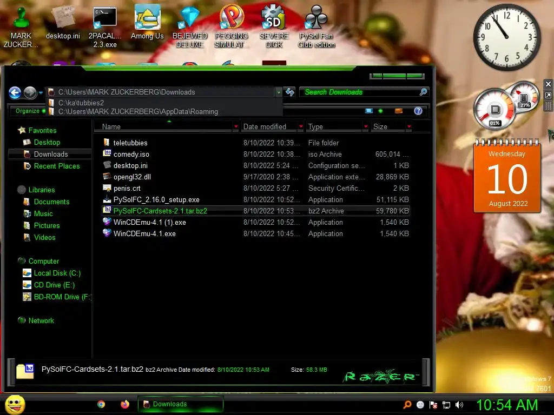554x415 pixels.
Task: Open the volume speaker tray icon
Action: click(459, 405)
